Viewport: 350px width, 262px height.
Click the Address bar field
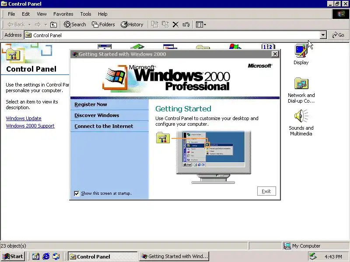point(172,35)
